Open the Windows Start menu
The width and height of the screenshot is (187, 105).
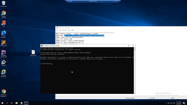click(x=2, y=103)
